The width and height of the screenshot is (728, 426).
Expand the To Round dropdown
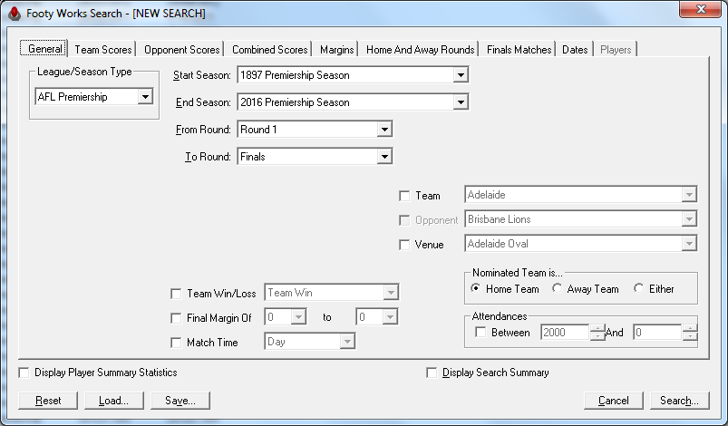384,157
